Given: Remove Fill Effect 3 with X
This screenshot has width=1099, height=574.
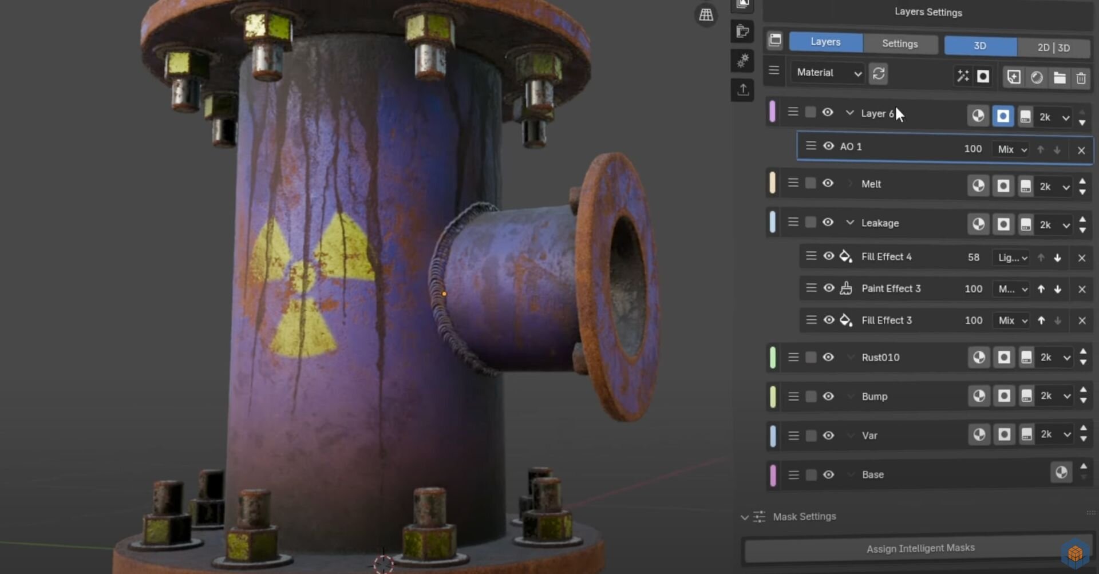Looking at the screenshot, I should click(x=1082, y=321).
